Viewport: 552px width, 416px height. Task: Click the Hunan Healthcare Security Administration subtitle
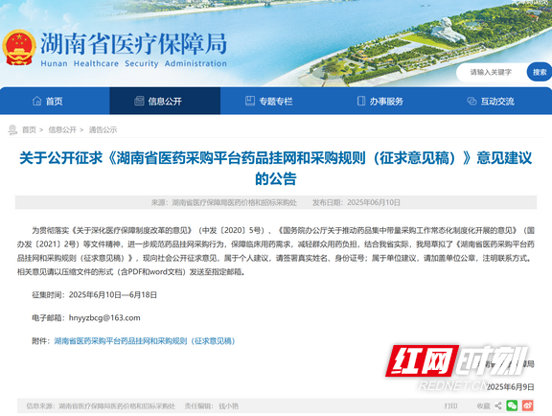click(134, 64)
